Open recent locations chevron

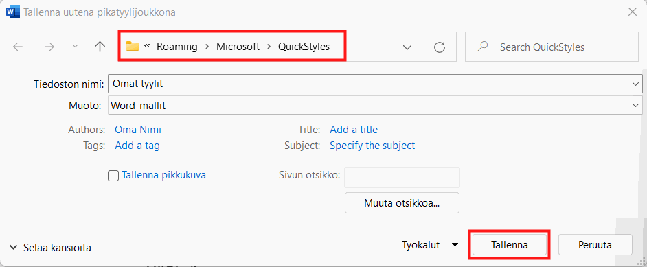pos(75,47)
